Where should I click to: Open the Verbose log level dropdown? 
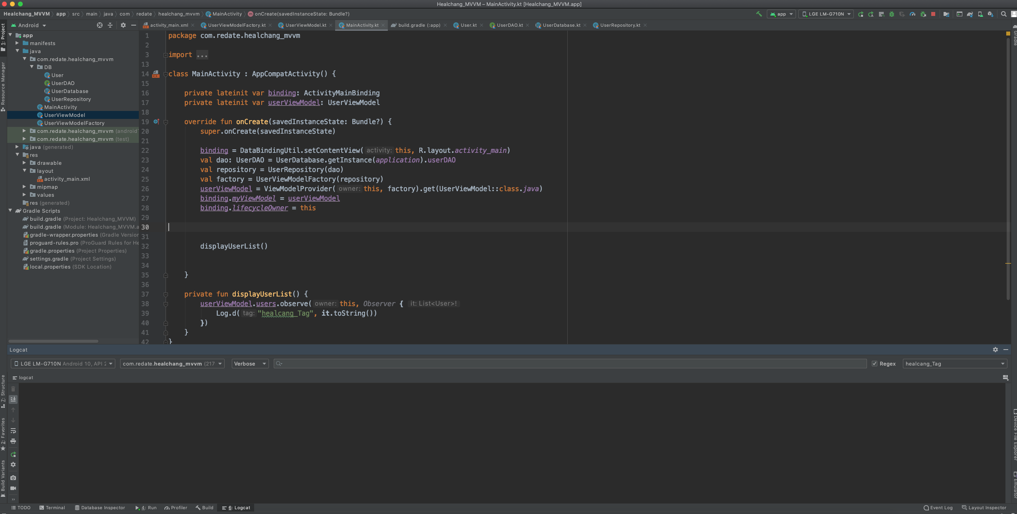250,364
